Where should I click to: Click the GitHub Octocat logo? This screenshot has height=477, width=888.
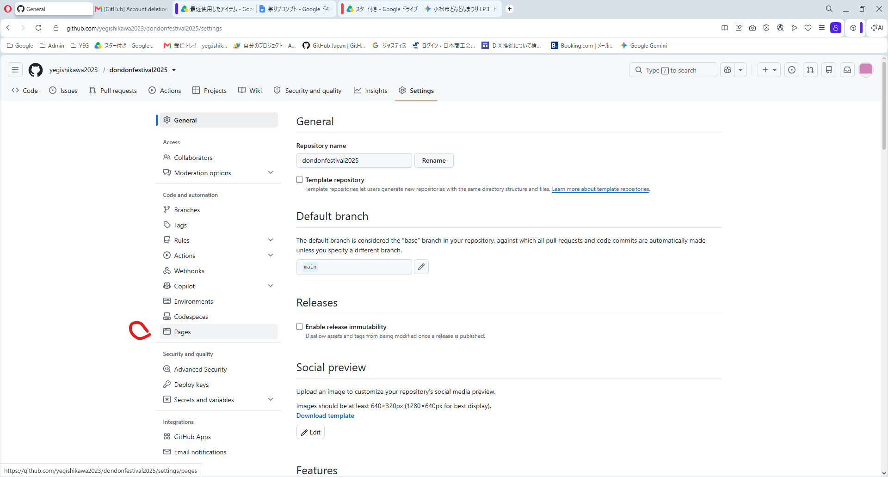pos(36,70)
